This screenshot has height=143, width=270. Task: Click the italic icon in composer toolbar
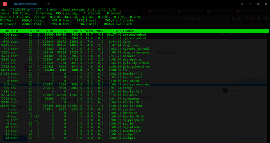18,99
